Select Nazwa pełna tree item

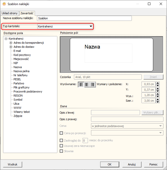click(x=21, y=71)
